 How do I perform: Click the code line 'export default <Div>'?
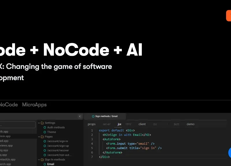click(117, 131)
